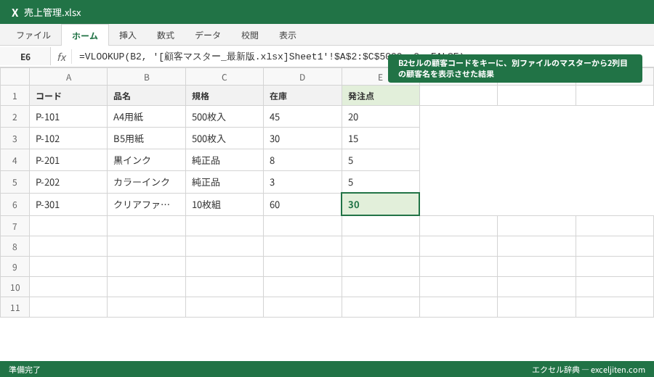Select row 6 header
The image size is (654, 377).
pyautogui.click(x=15, y=204)
